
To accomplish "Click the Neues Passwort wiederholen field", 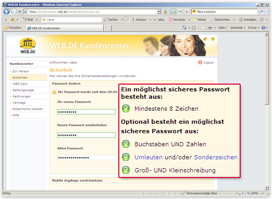I will tap(86, 135).
